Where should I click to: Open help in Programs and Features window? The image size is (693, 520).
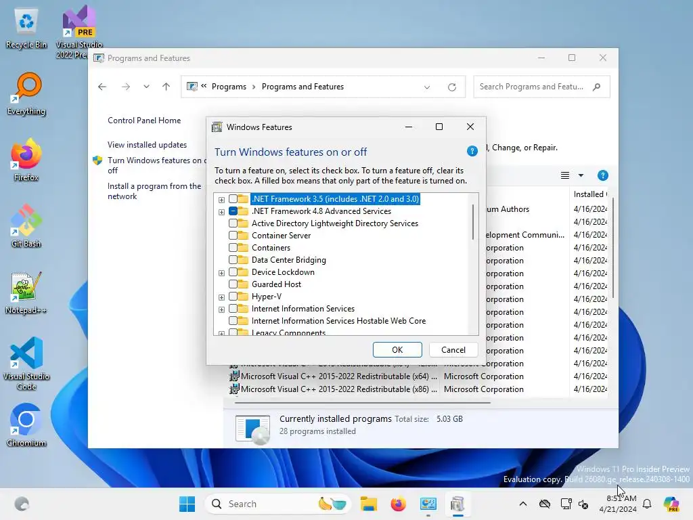click(x=602, y=175)
